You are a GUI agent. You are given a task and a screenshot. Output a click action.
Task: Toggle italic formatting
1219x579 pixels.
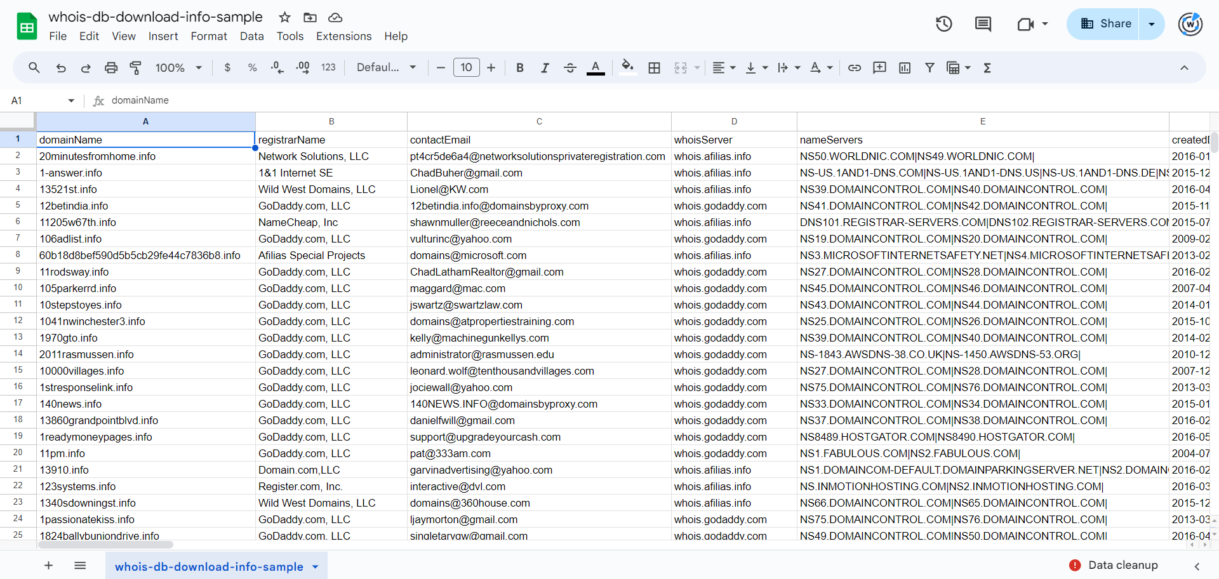point(545,68)
